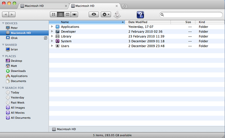Click Macintosh HD in the path bar

[x=64, y=129]
